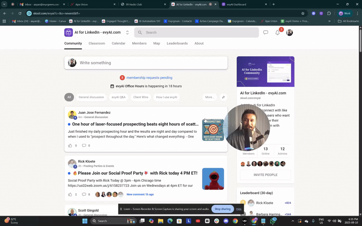
Task: Click INVITE PEOPLE button
Action: [x=265, y=175]
